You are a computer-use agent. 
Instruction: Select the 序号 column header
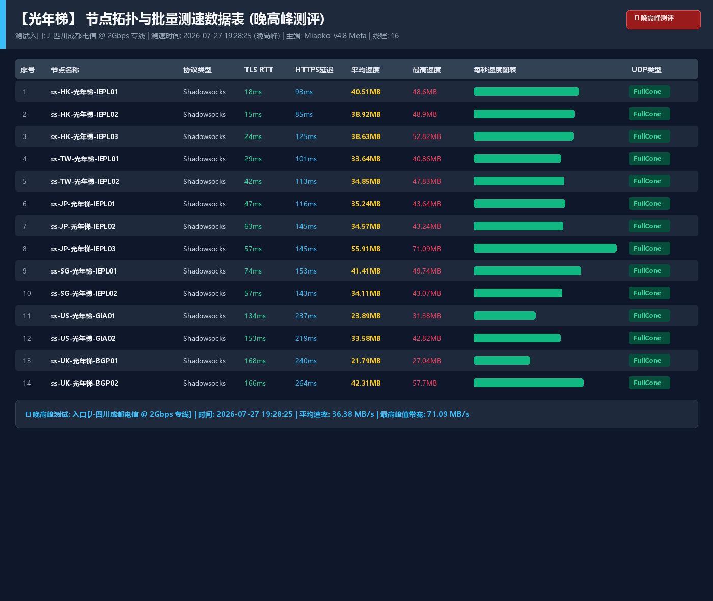28,70
